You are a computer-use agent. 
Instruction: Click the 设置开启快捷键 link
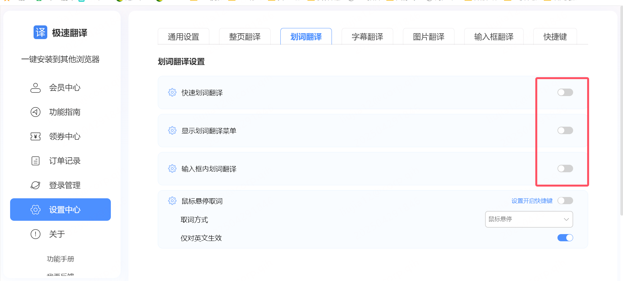pyautogui.click(x=532, y=201)
